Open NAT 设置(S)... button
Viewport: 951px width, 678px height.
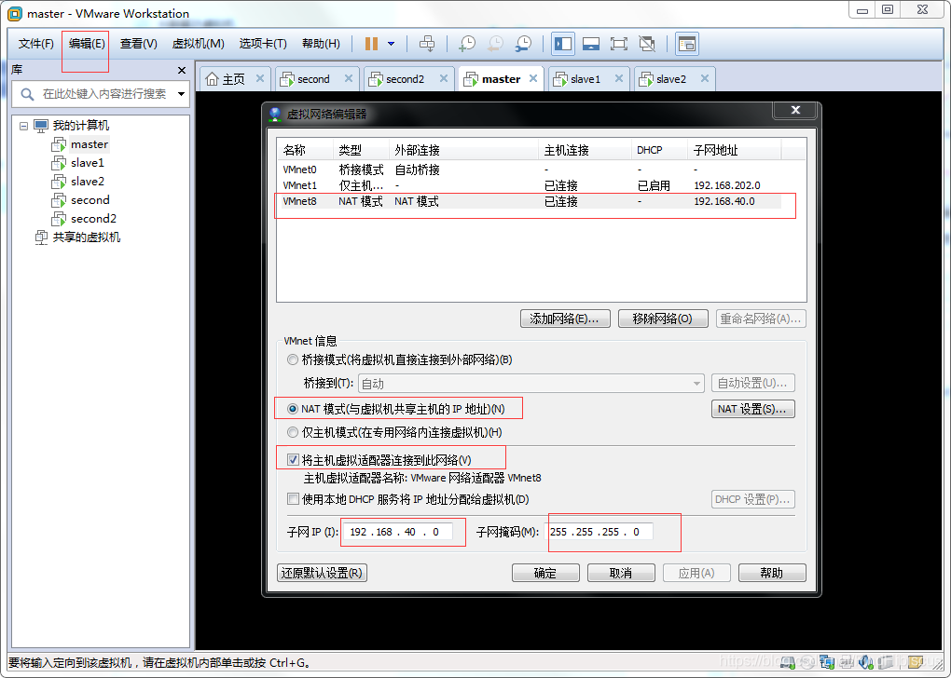click(x=752, y=409)
